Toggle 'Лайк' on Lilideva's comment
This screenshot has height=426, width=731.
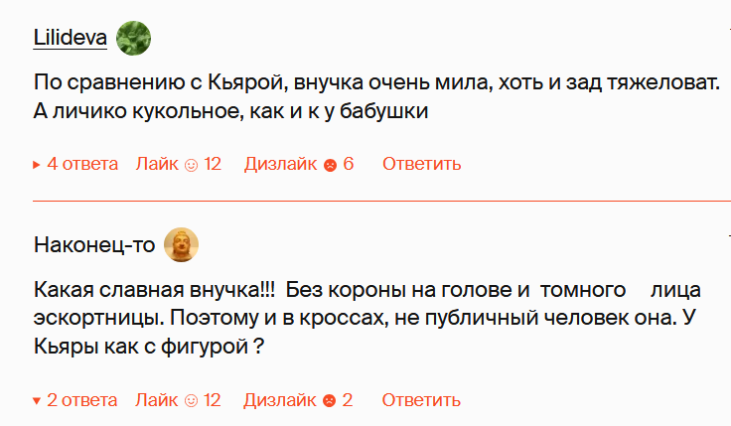coord(156,165)
